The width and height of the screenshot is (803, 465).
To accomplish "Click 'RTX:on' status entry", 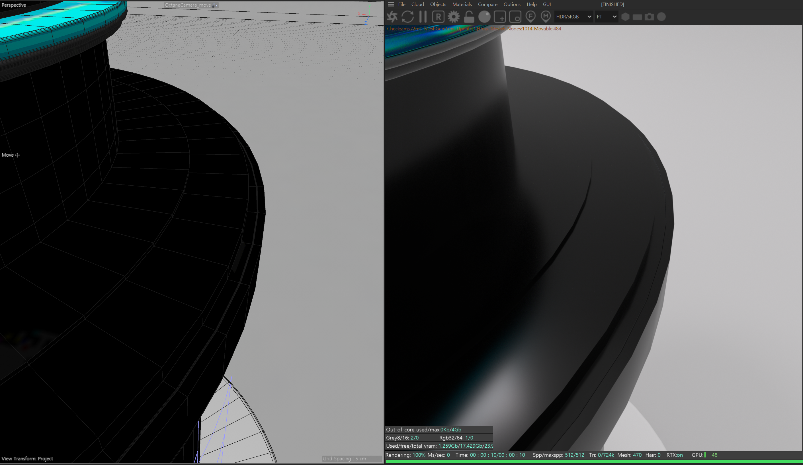I will point(675,455).
